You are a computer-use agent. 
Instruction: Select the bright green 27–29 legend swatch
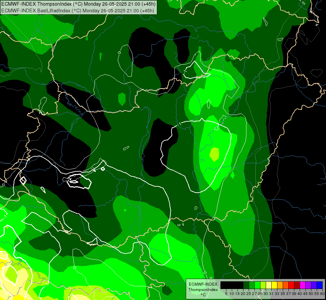coord(257,285)
